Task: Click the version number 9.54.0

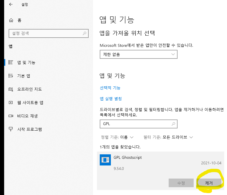Action: point(119,169)
